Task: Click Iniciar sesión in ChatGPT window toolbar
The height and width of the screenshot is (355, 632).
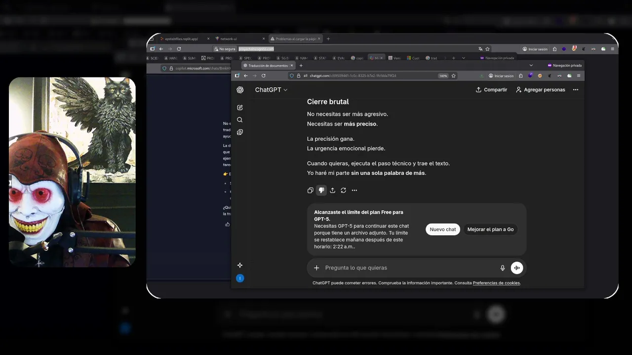Action: click(501, 76)
